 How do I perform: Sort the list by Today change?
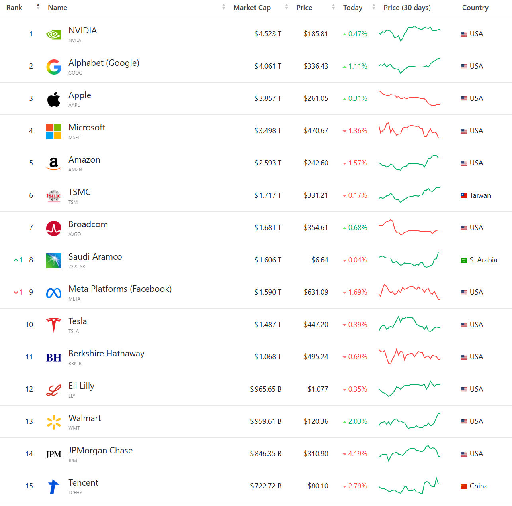tap(353, 8)
